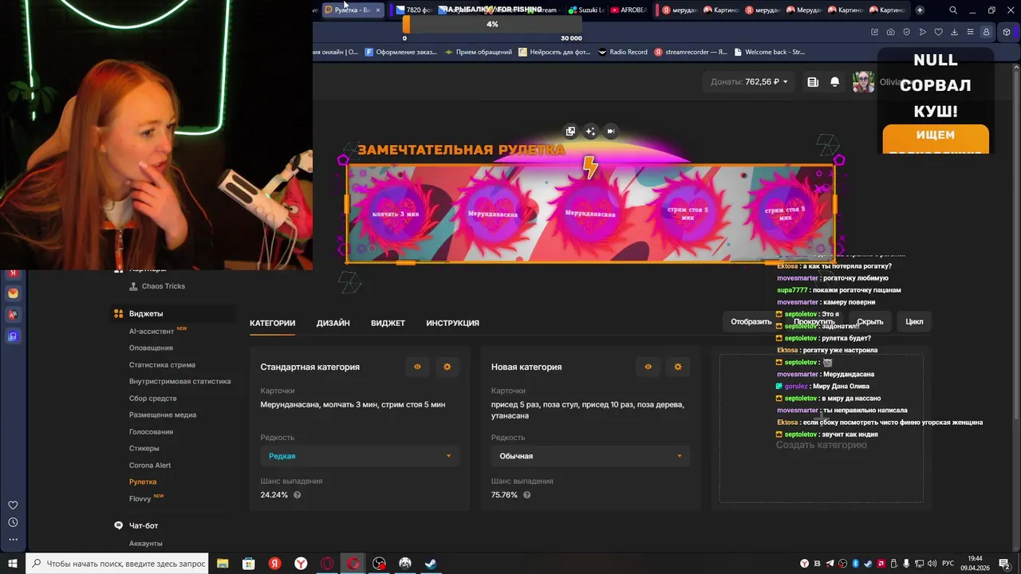Open OBS Studio from the taskbar
The height and width of the screenshot is (574, 1021).
tap(379, 564)
